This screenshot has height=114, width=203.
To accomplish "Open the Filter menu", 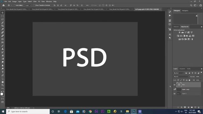I will [35, 1].
